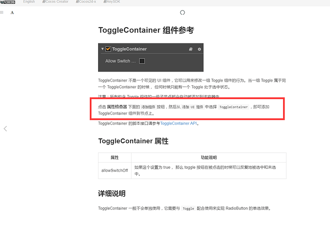Click the '添加组件' inline label

[x=148, y=107]
